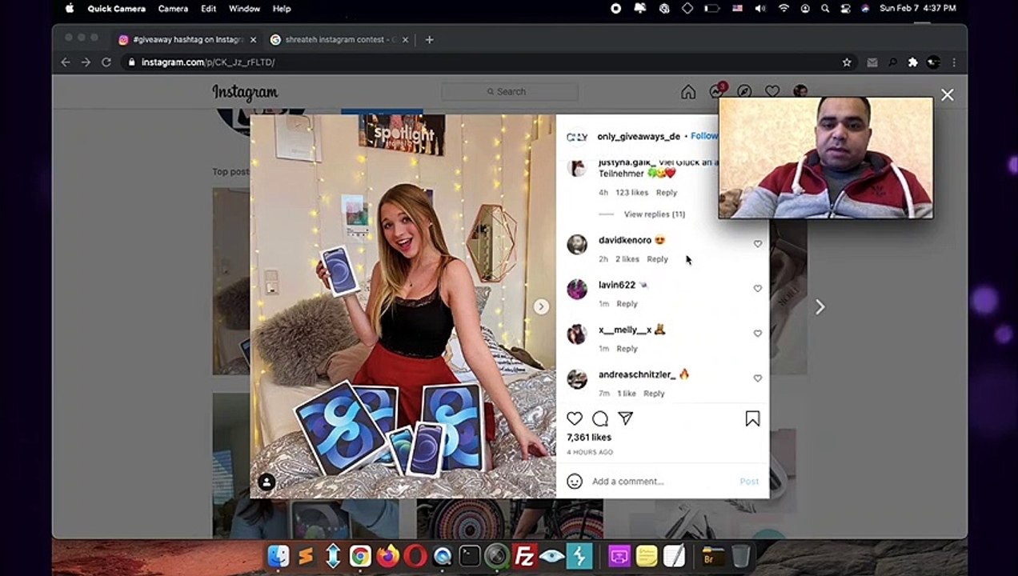
Task: Open Trash in the Dock
Action: [x=741, y=556]
